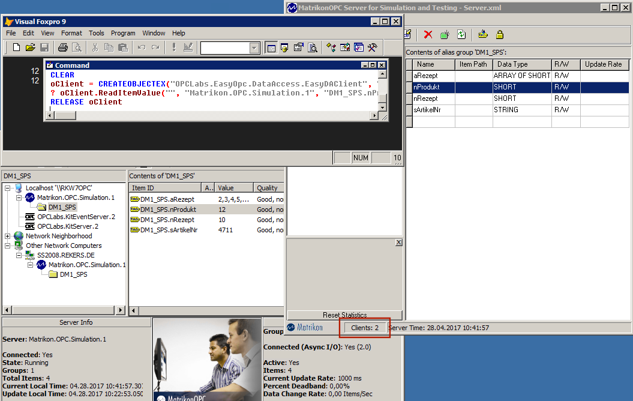
Task: Open the Properties window icon in FoxPro
Action: (x=298, y=48)
